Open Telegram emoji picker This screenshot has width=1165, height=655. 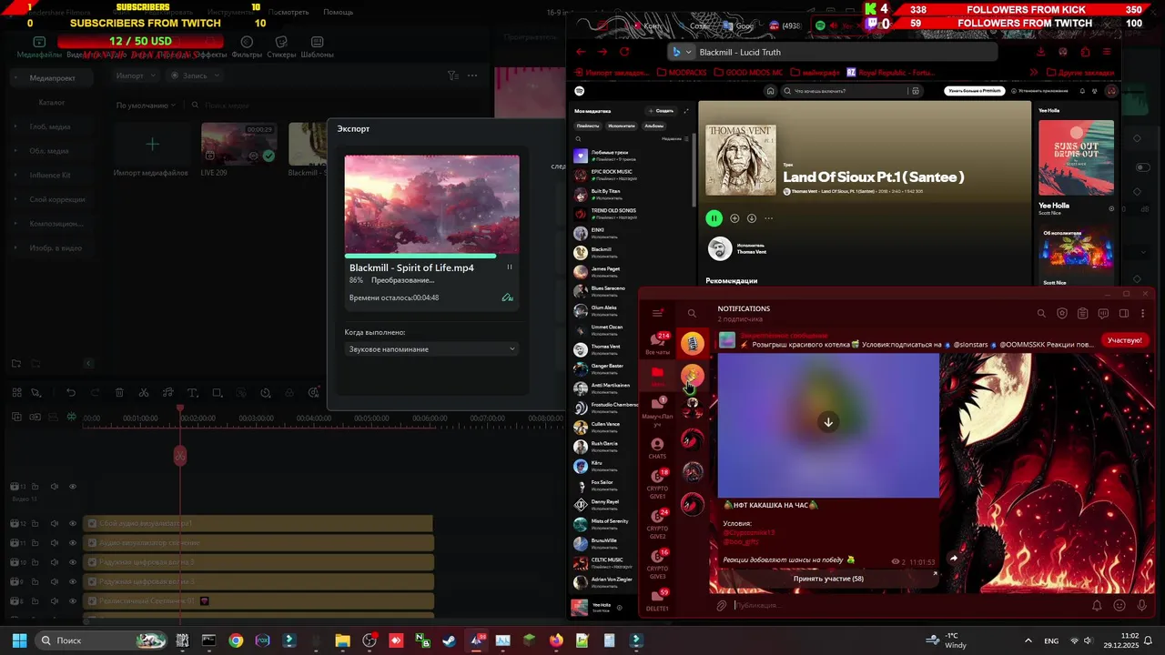click(1119, 605)
